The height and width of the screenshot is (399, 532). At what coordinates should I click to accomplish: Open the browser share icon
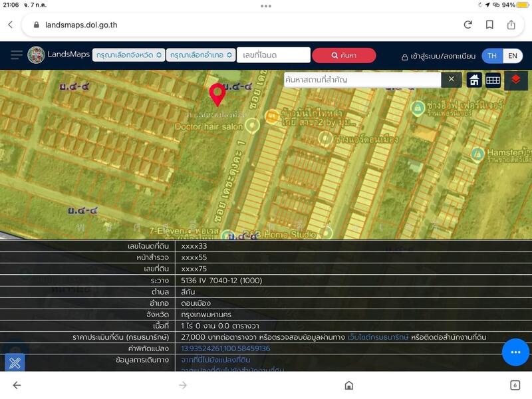click(511, 25)
